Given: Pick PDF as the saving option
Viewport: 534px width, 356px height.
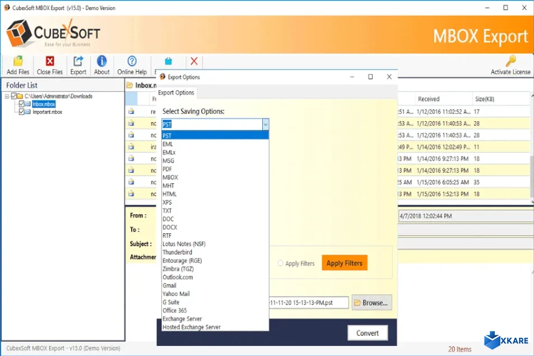Looking at the screenshot, I should [215, 169].
